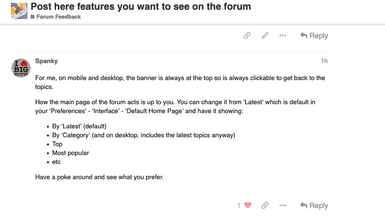Show more actions on Spanky's post

click(x=283, y=205)
